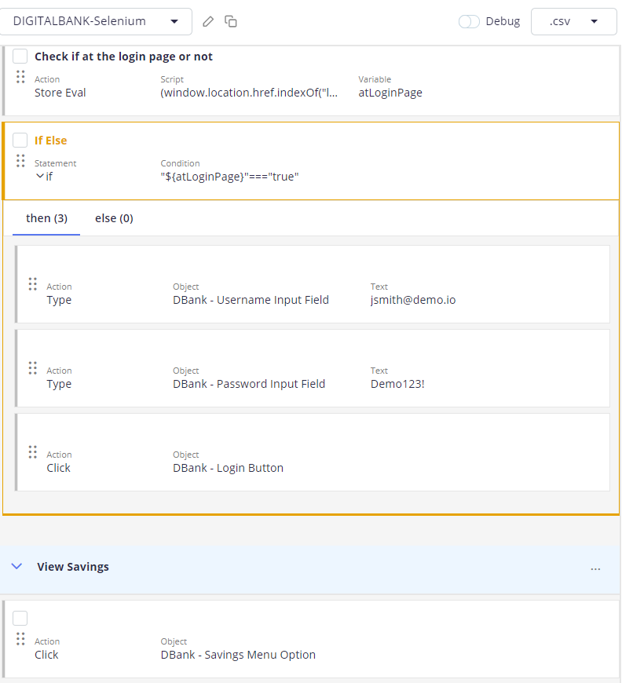622x683 pixels.
Task: Select the Savings Menu Option step checkbox
Action: (x=20, y=619)
